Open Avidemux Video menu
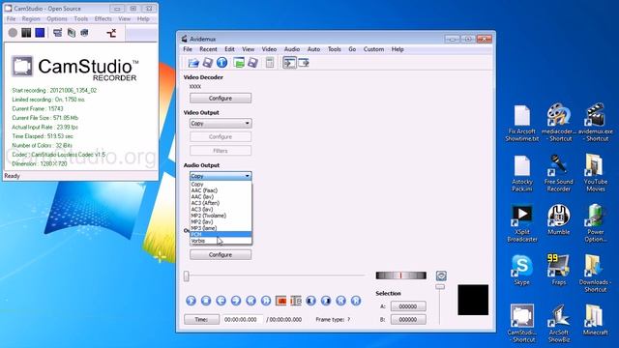619x348 pixels. [269, 49]
